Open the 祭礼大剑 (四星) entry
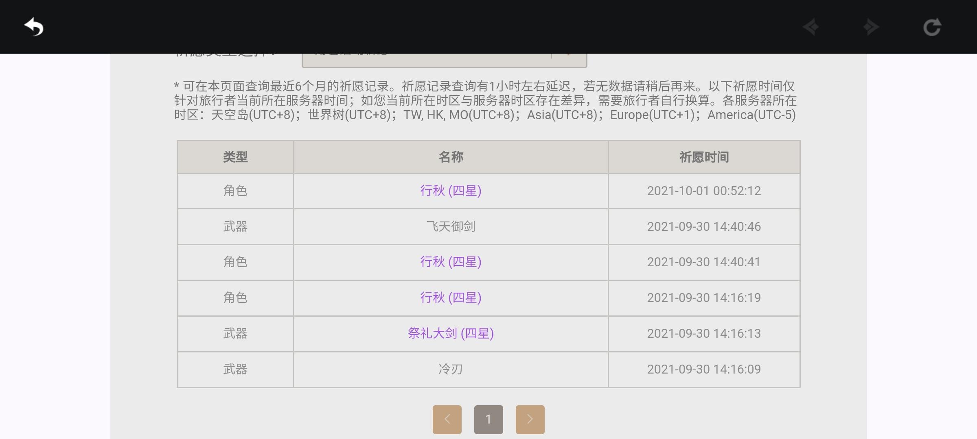 click(451, 333)
